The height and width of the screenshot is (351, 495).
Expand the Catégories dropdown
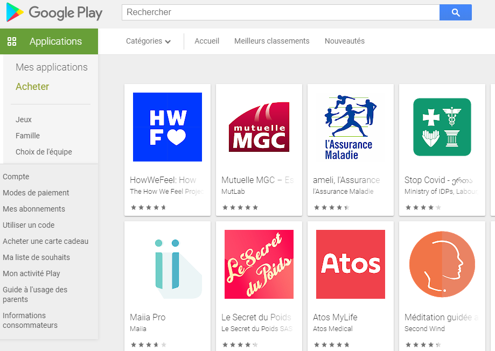tap(148, 41)
